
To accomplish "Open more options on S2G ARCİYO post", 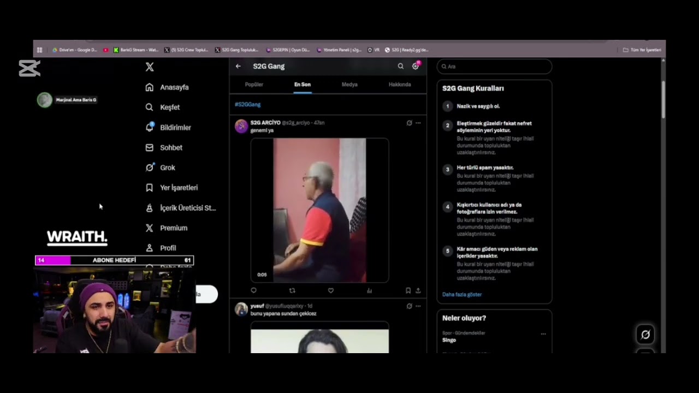I will click(418, 123).
